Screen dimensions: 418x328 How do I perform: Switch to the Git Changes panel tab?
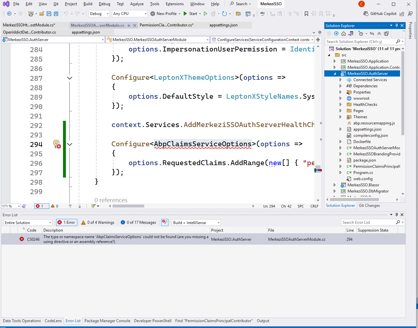click(x=369, y=206)
